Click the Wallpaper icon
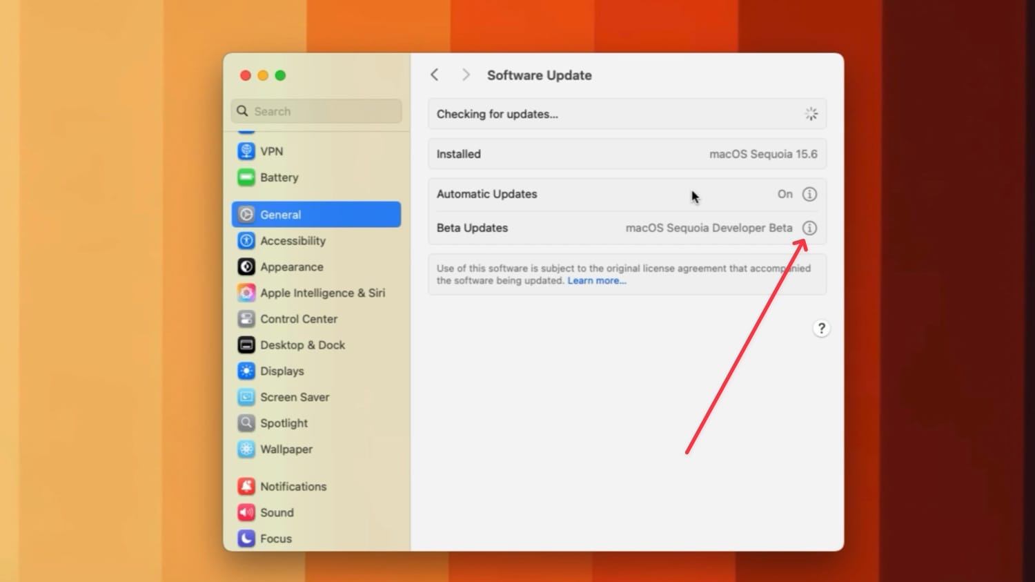Screen dimensions: 1035x582 coord(246,449)
